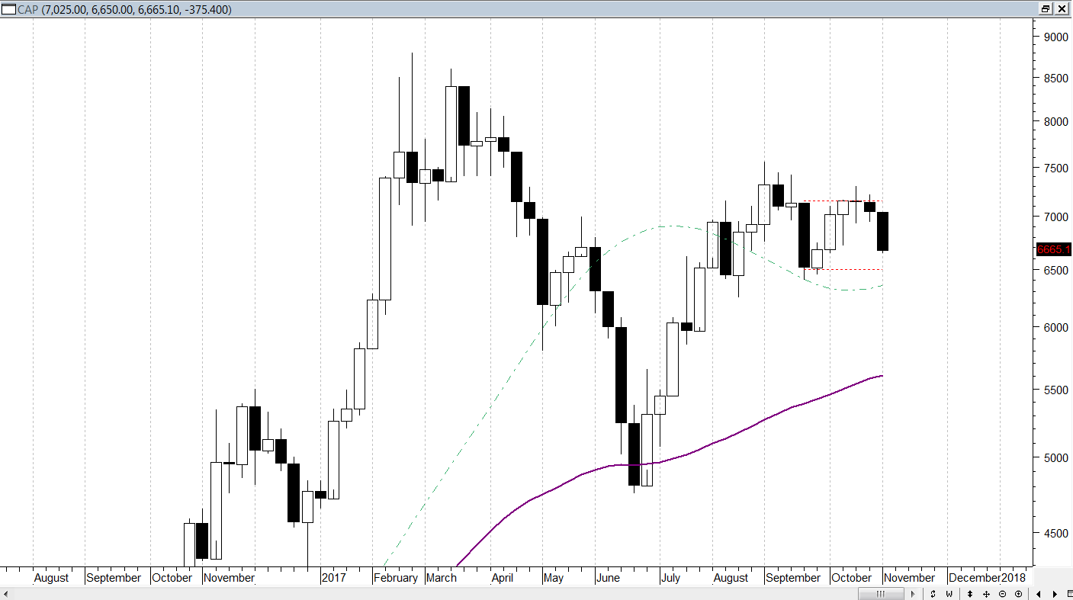Click the vertical stretch arrows icon
1073x600 pixels.
click(970, 594)
